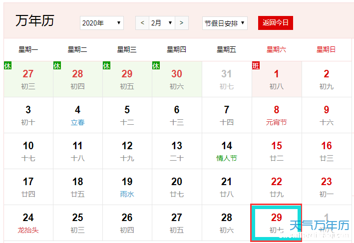Click the red 返回今日 button

click(x=276, y=23)
